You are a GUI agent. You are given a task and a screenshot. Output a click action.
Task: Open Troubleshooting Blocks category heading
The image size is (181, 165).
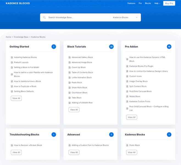click(24, 134)
